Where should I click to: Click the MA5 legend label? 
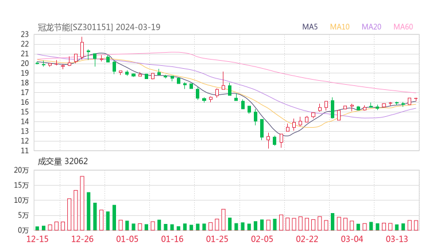(x=310, y=27)
